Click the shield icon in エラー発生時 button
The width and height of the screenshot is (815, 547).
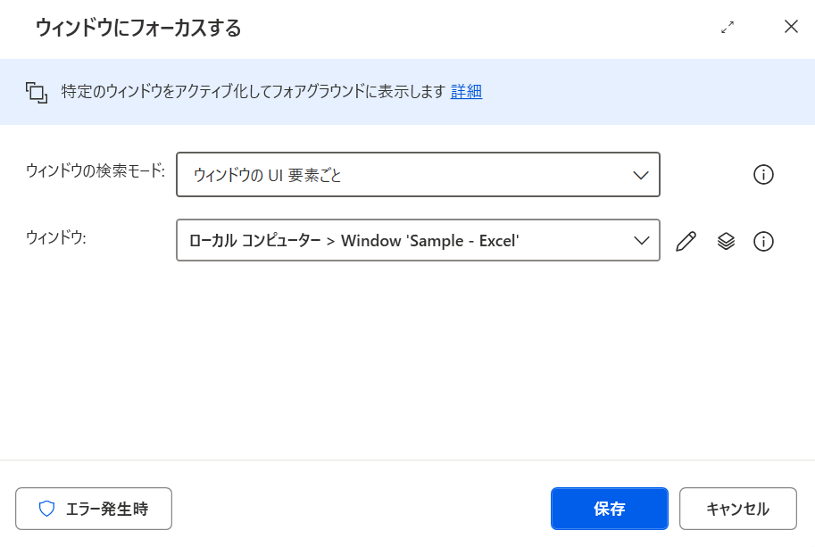tap(46, 509)
